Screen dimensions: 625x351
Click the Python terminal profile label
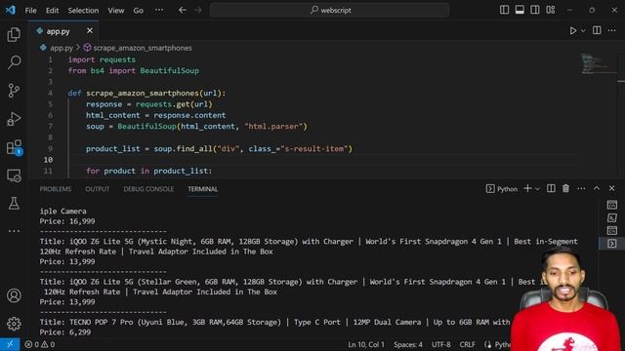point(502,189)
